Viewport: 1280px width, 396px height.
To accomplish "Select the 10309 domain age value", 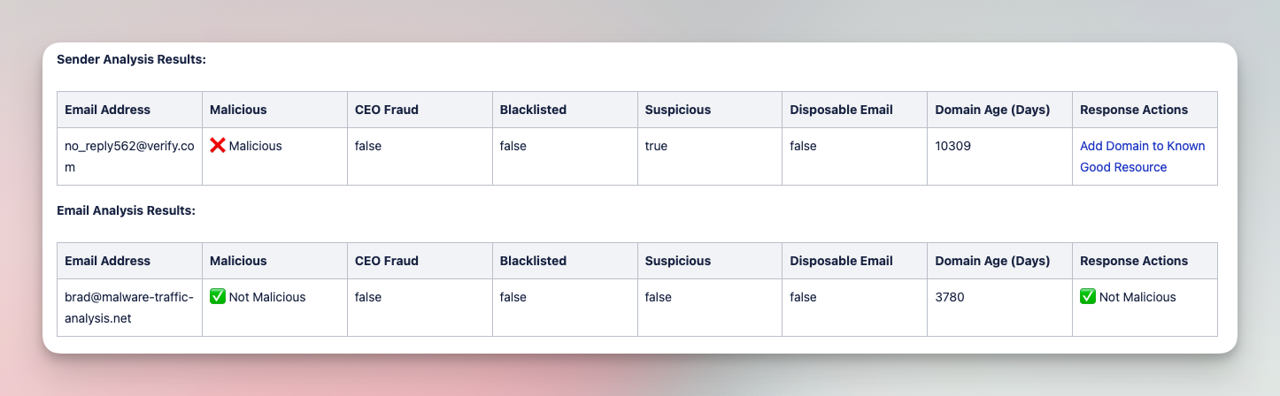I will 953,146.
